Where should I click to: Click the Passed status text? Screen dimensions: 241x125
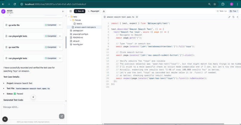pyautogui.click(x=20, y=94)
